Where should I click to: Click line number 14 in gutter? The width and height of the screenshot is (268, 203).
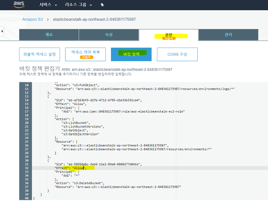(x=27, y=100)
